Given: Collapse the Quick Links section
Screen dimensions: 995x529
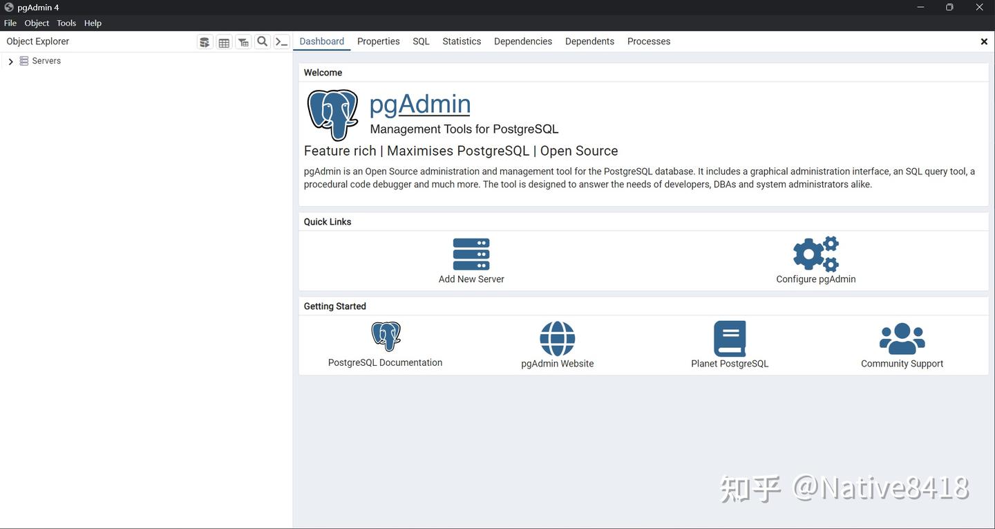Looking at the screenshot, I should 327,221.
